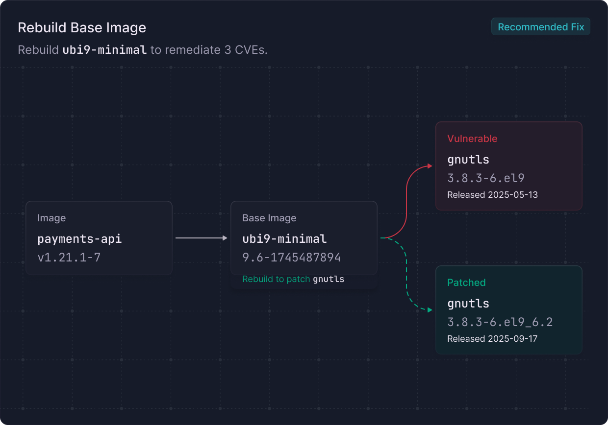Click the red Vulnerable status label
The width and height of the screenshot is (608, 425).
coord(472,139)
